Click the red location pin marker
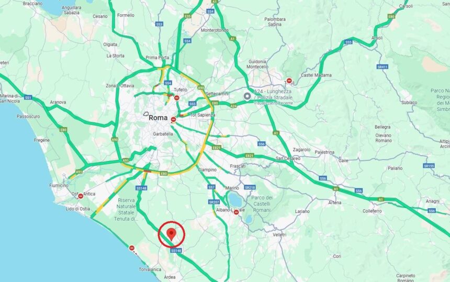Image resolution: width=450 pixels, height=282 pixels. 171,234
